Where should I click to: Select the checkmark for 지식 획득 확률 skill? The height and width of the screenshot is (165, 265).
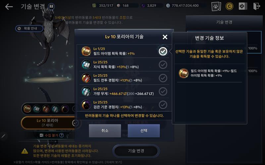point(163,65)
